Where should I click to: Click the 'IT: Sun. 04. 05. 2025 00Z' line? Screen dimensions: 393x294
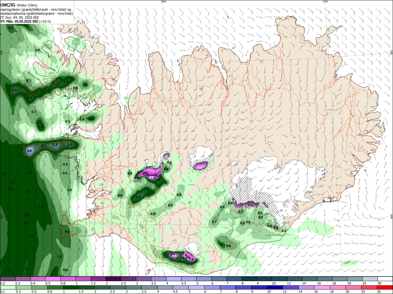(x=19, y=17)
